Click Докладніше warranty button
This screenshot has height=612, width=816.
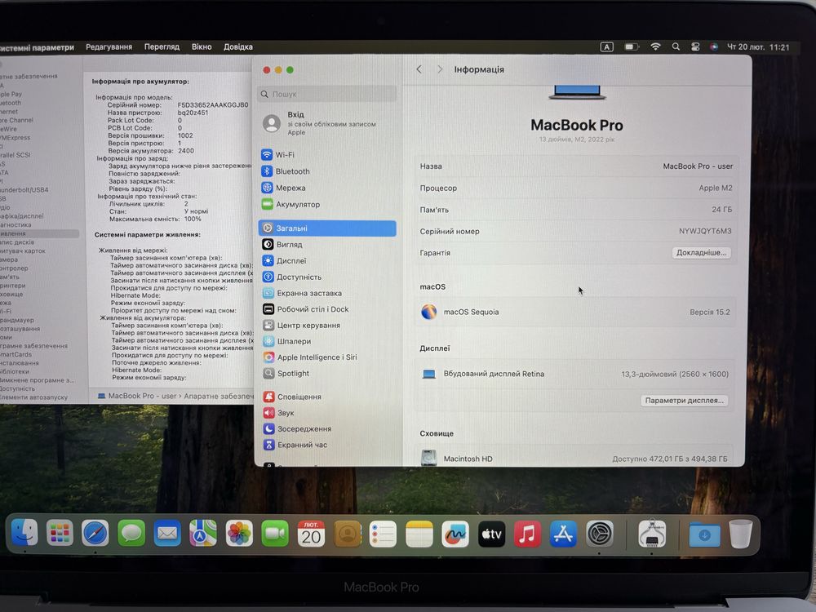[x=701, y=252]
